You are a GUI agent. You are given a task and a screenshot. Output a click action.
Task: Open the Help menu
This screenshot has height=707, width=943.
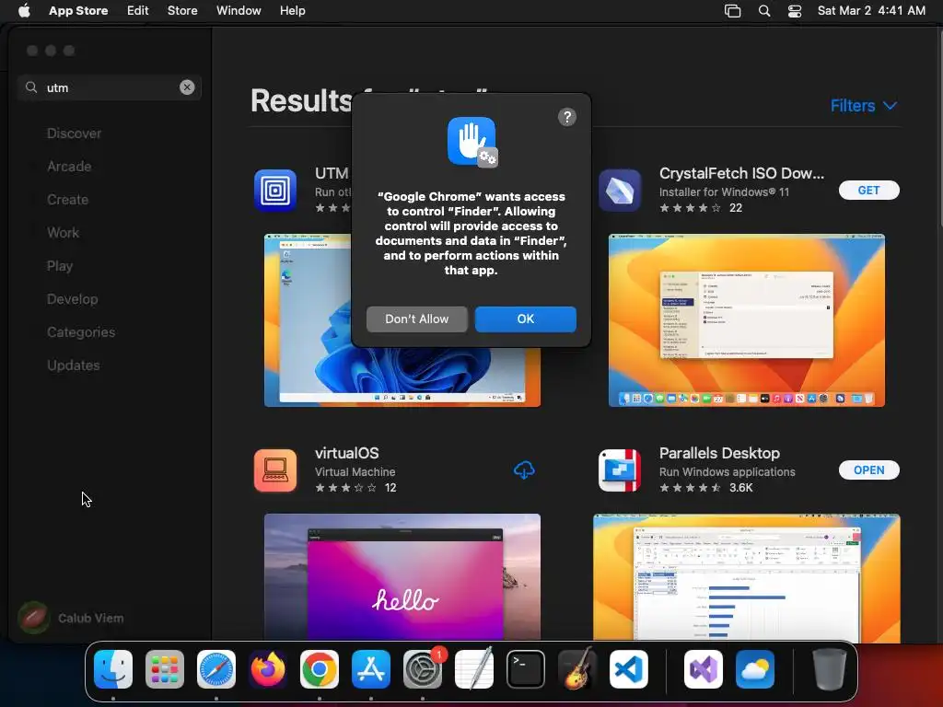pyautogui.click(x=292, y=10)
